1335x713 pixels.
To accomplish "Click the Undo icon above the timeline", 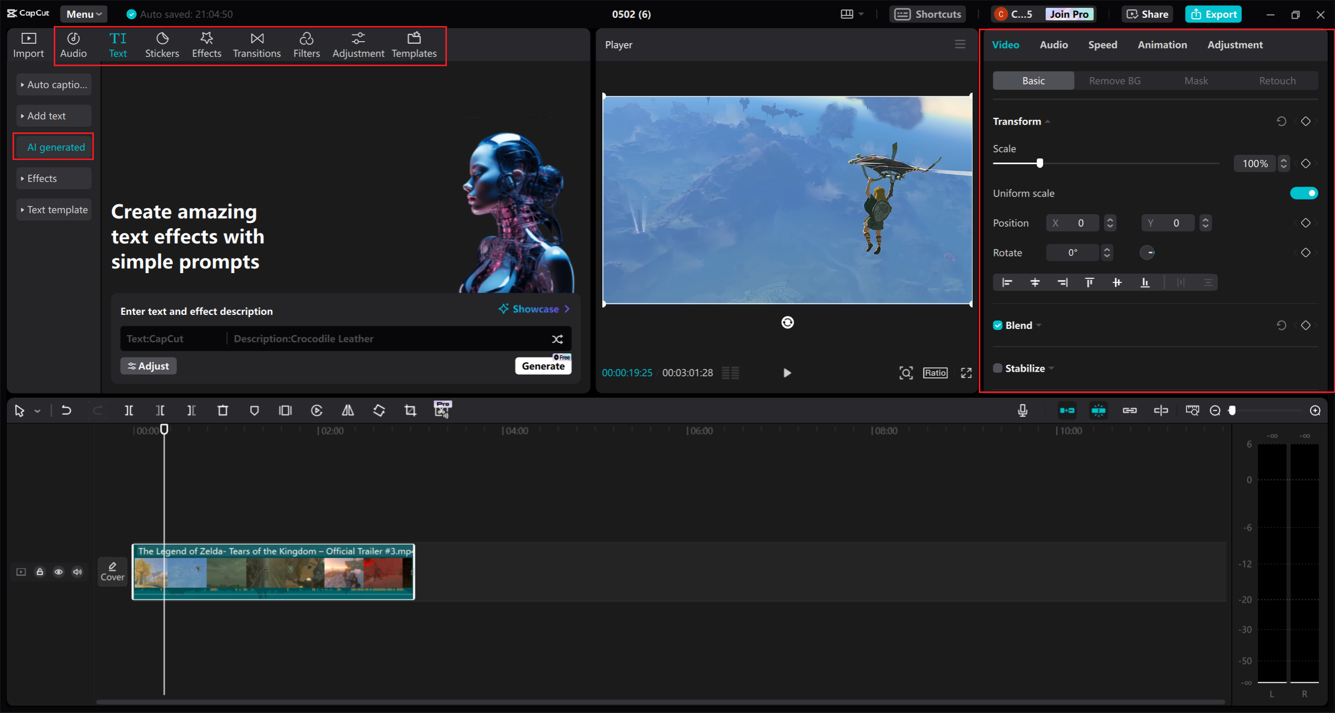I will point(66,410).
